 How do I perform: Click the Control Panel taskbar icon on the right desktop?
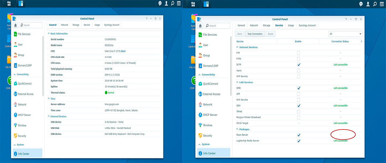[206, 4]
